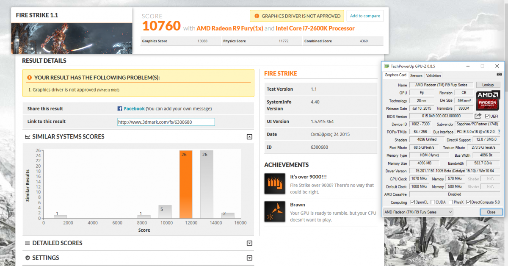508x266 pixels.
Task: Click the Subvendor field Sapphire/PCPartner
Action: pyautogui.click(x=478, y=124)
